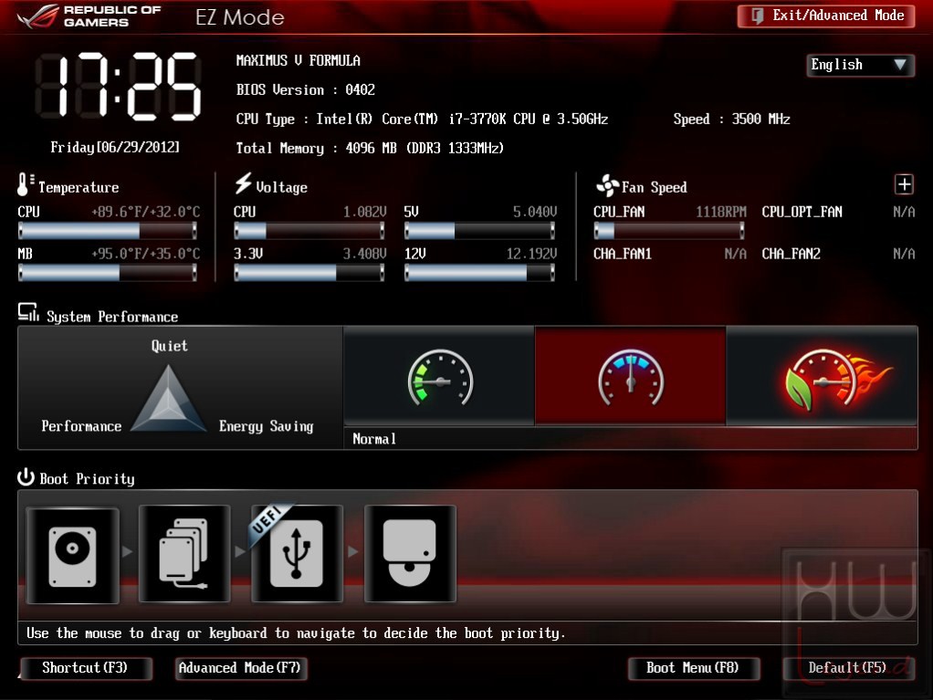933x700 pixels.
Task: Click the CPU temperature bar
Action: [108, 231]
